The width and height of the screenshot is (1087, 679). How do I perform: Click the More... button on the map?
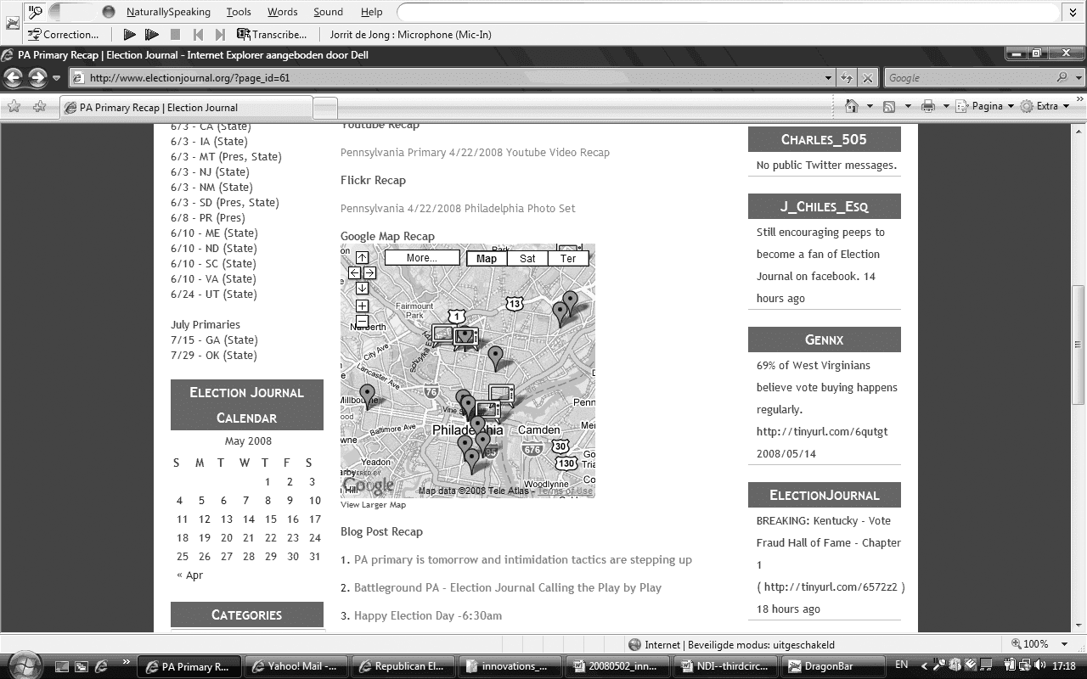[x=422, y=257]
